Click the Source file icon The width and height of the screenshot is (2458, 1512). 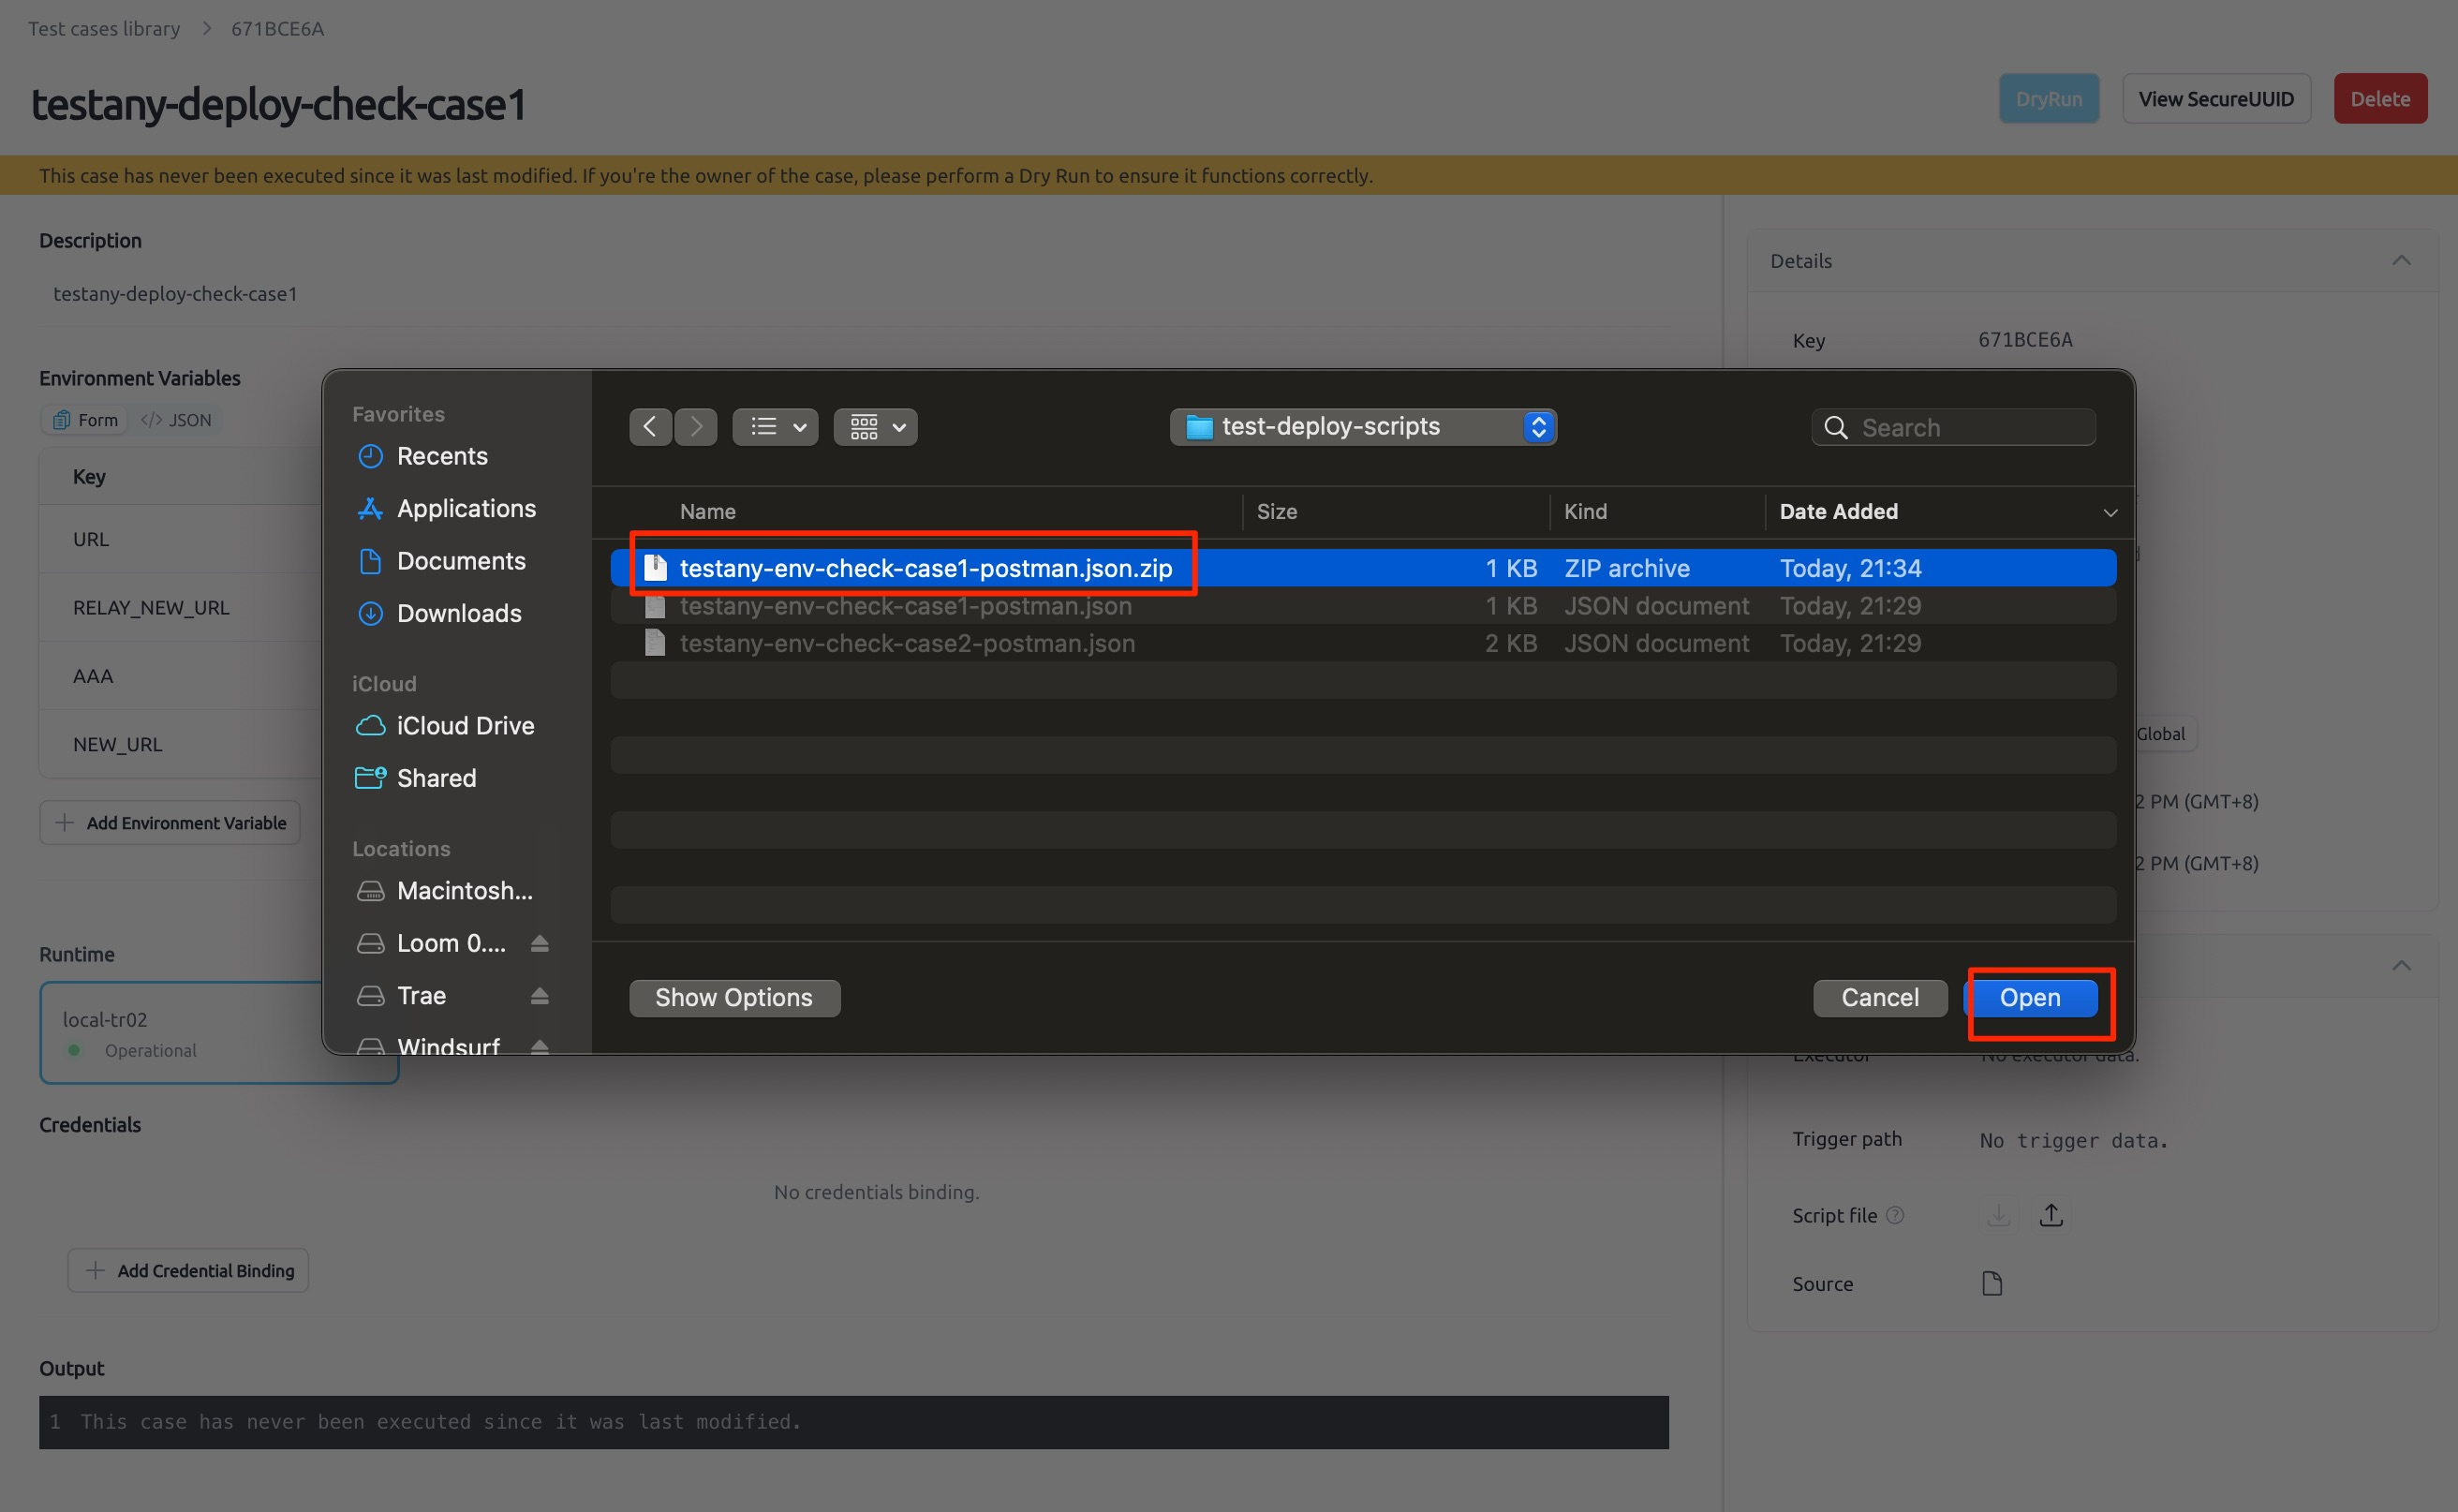[1992, 1283]
